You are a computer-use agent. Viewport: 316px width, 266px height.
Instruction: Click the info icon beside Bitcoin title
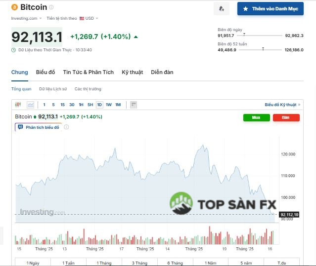click(51, 7)
